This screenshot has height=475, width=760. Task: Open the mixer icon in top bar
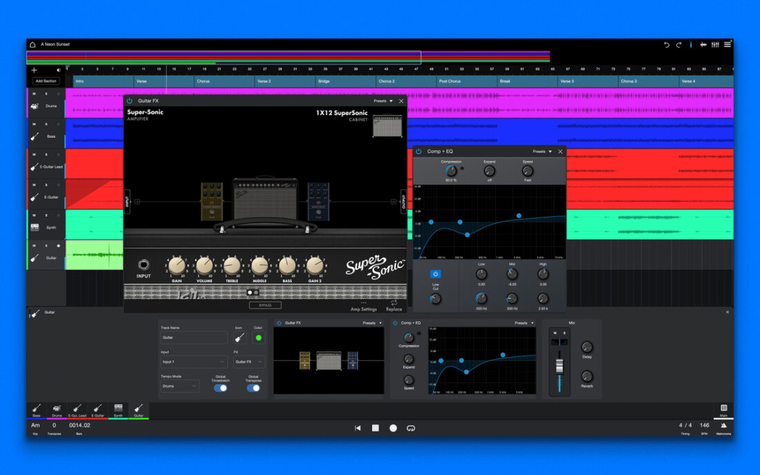(x=715, y=45)
